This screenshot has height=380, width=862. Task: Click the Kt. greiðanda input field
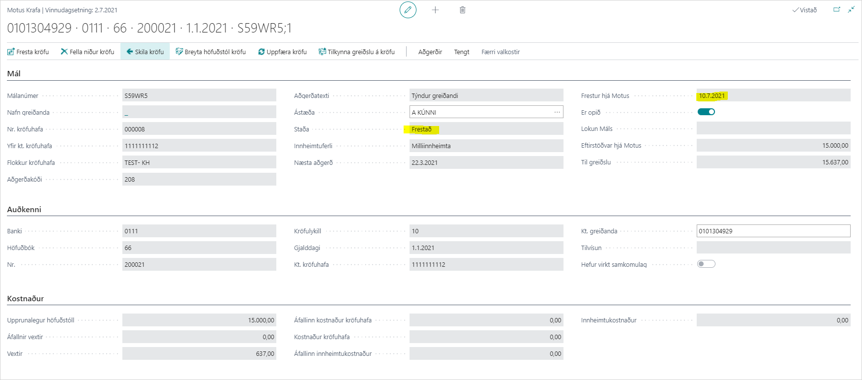click(773, 231)
